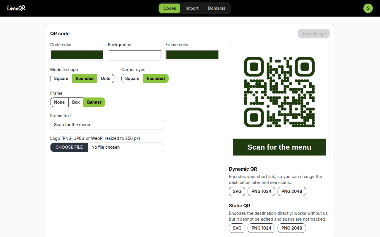Download Static QR as SVG
This screenshot has height=237, width=380.
[x=237, y=228]
